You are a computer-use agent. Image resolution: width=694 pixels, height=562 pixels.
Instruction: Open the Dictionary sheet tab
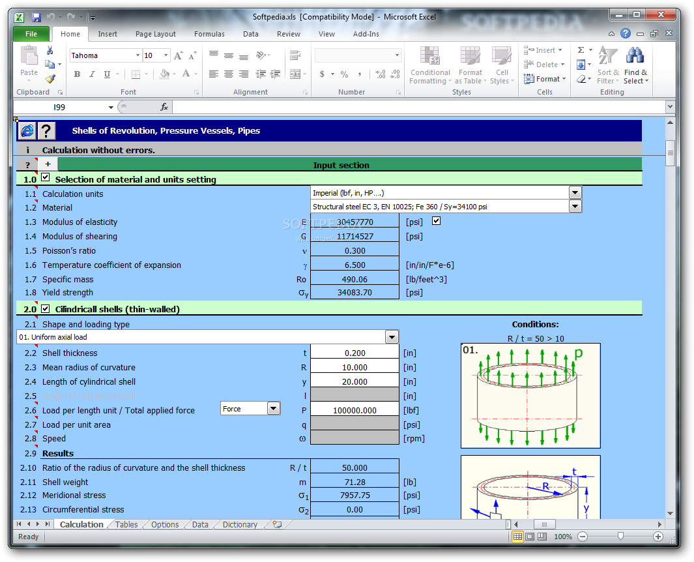240,524
